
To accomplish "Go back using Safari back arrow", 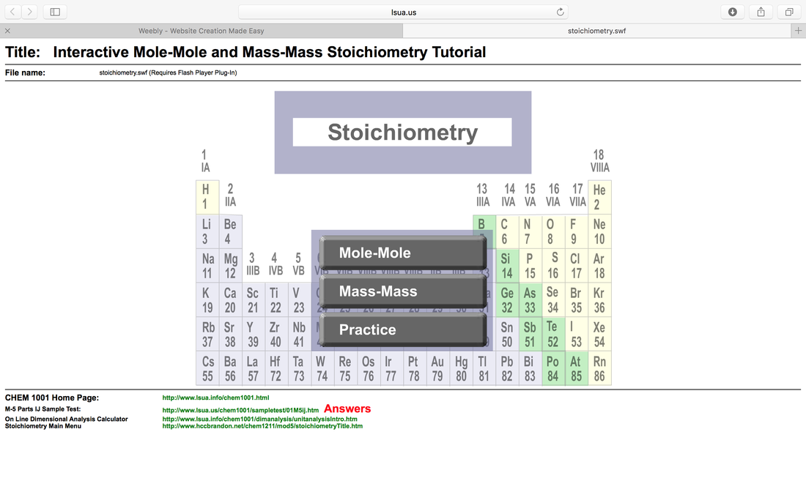I will coord(13,12).
